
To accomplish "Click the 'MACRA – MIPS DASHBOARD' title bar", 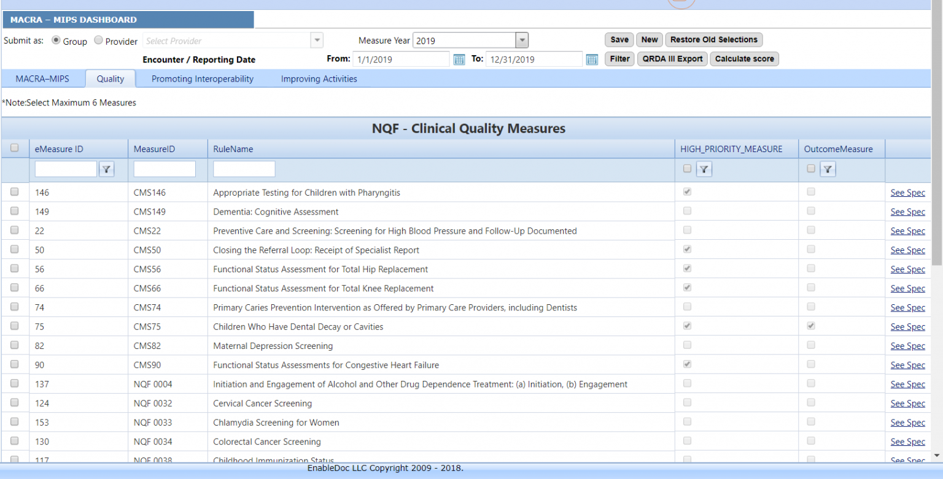I will point(128,20).
